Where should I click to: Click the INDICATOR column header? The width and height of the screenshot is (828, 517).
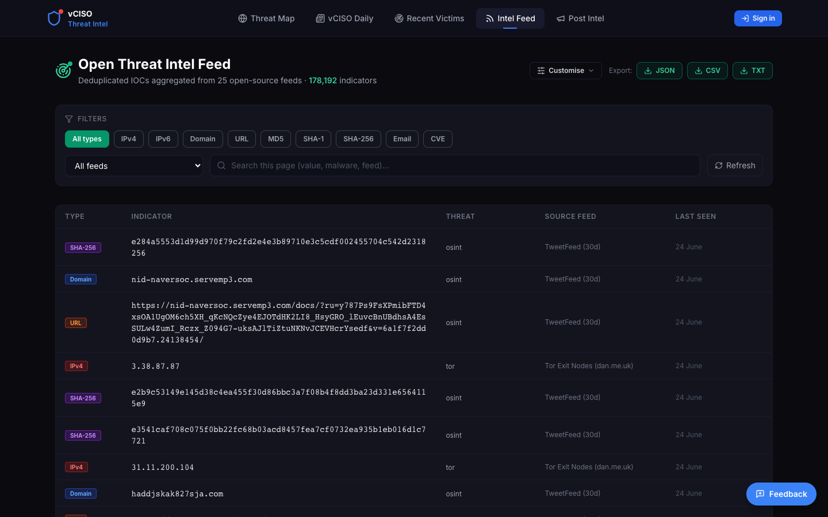[x=151, y=217]
